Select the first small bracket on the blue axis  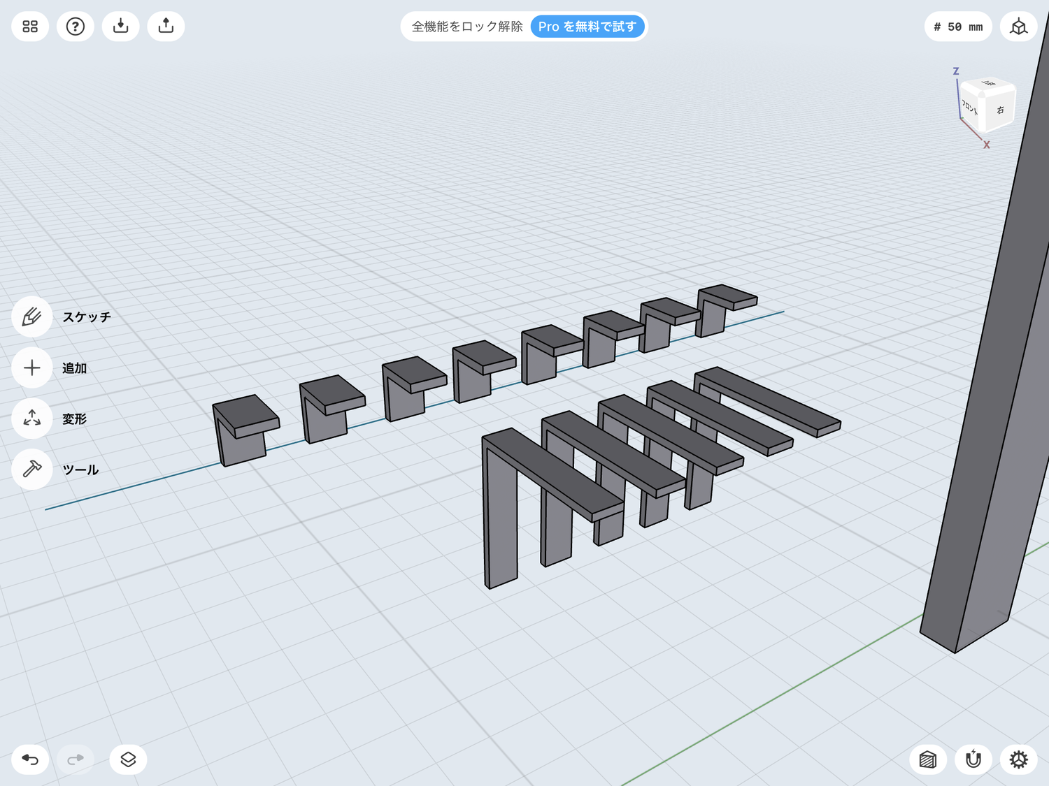point(245,430)
